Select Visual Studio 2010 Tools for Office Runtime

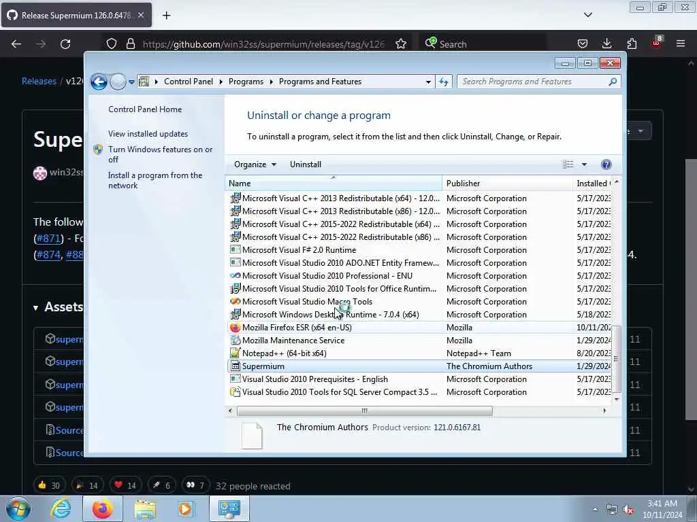tap(419, 288)
